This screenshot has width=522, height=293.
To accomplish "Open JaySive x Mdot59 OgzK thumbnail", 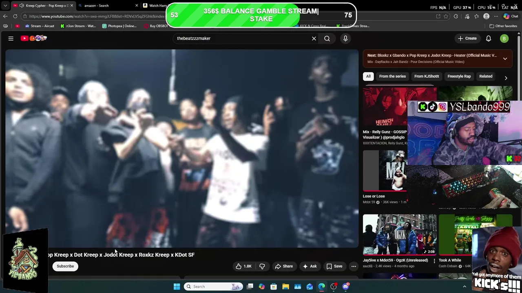I will pos(400,235).
